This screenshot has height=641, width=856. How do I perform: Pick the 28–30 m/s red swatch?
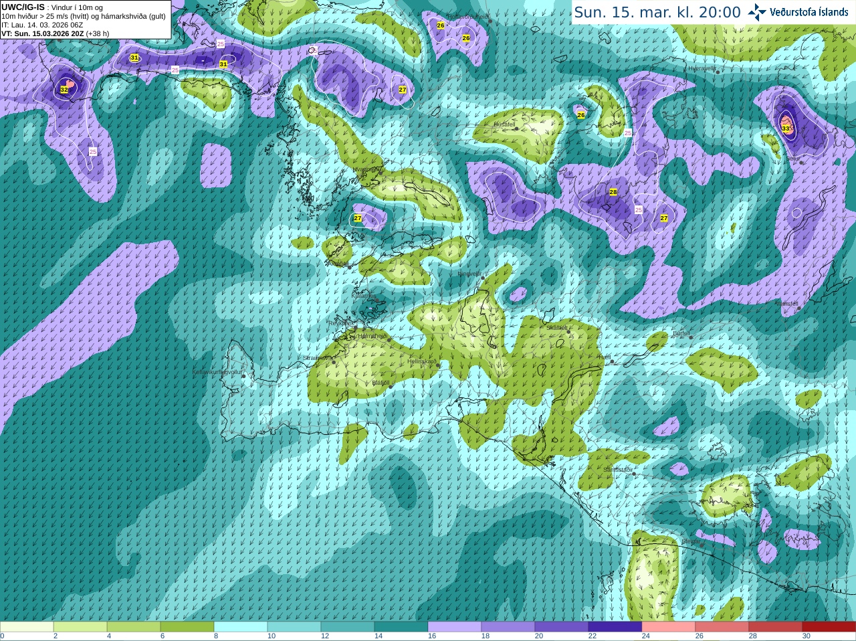(x=776, y=627)
